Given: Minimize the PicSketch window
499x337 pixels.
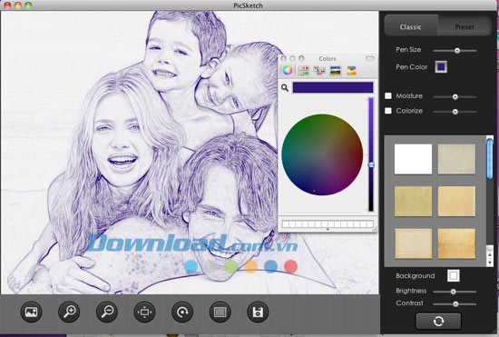Looking at the screenshot, I should click(18, 5).
